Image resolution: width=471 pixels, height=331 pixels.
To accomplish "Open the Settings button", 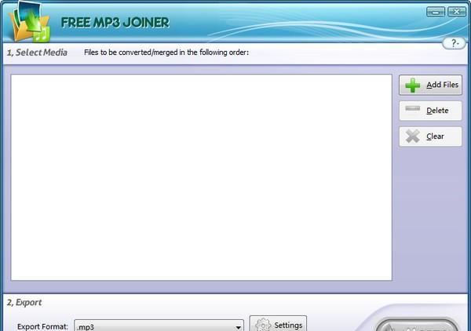I will coord(278,324).
